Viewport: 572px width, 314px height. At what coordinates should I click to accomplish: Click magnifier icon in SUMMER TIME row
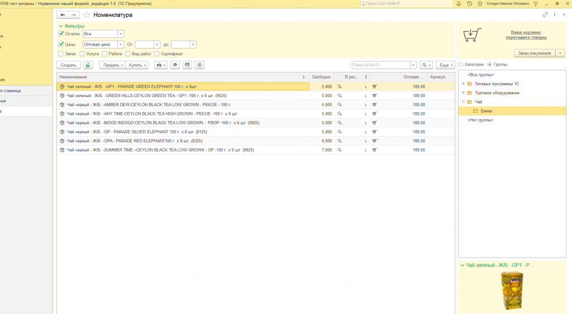(x=339, y=150)
